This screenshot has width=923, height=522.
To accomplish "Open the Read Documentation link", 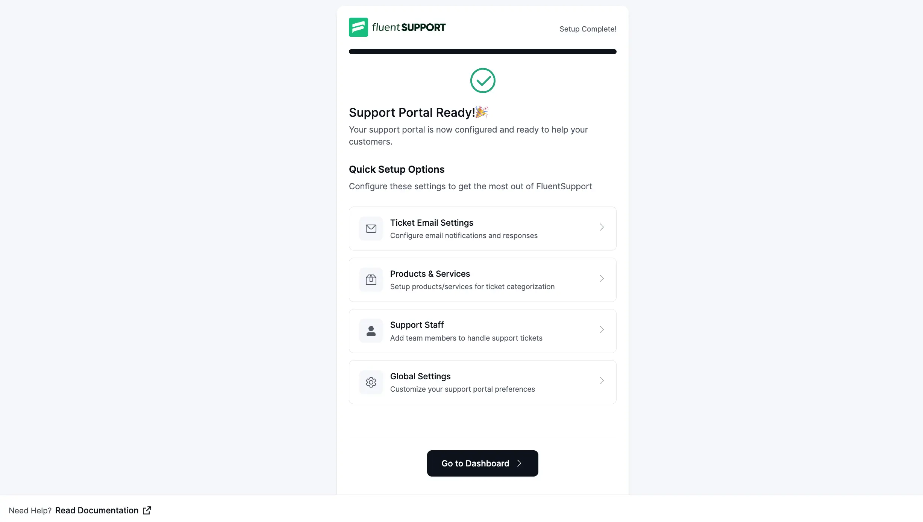I will 96,510.
